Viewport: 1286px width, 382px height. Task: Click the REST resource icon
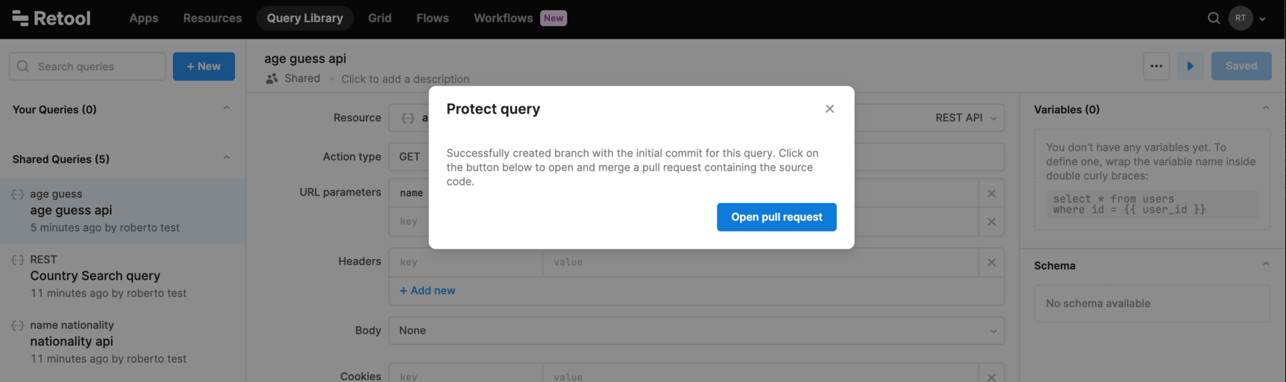(18, 260)
